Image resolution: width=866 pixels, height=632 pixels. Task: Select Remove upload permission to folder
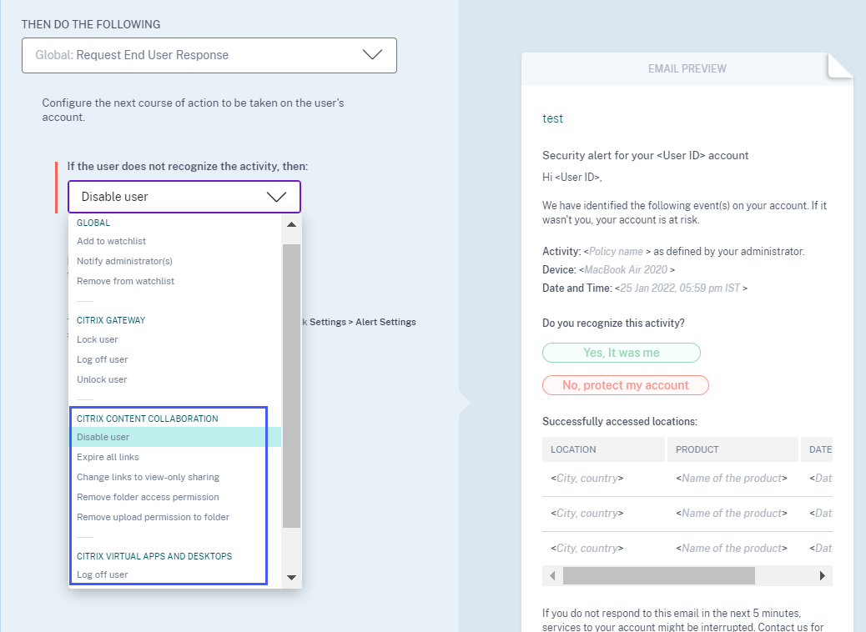pyautogui.click(x=153, y=517)
